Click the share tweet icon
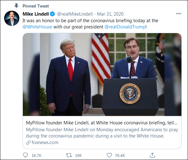Screen dimensions: 188x160 (152, 155)
